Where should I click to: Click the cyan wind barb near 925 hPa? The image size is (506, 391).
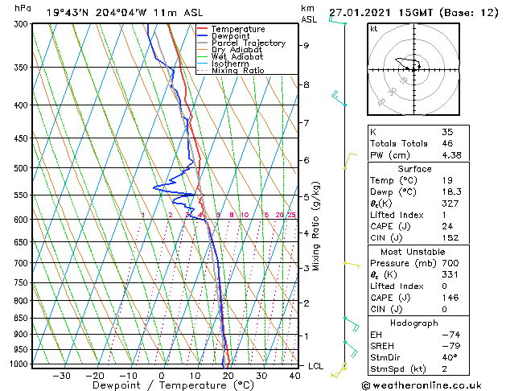coord(351,349)
